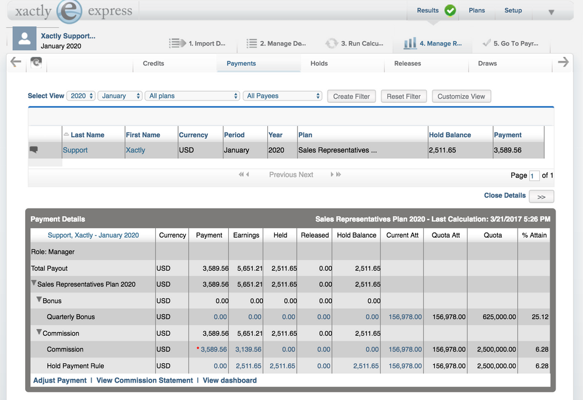Sort by the Plan column header
Screen dimensions: 583x400
coord(305,135)
